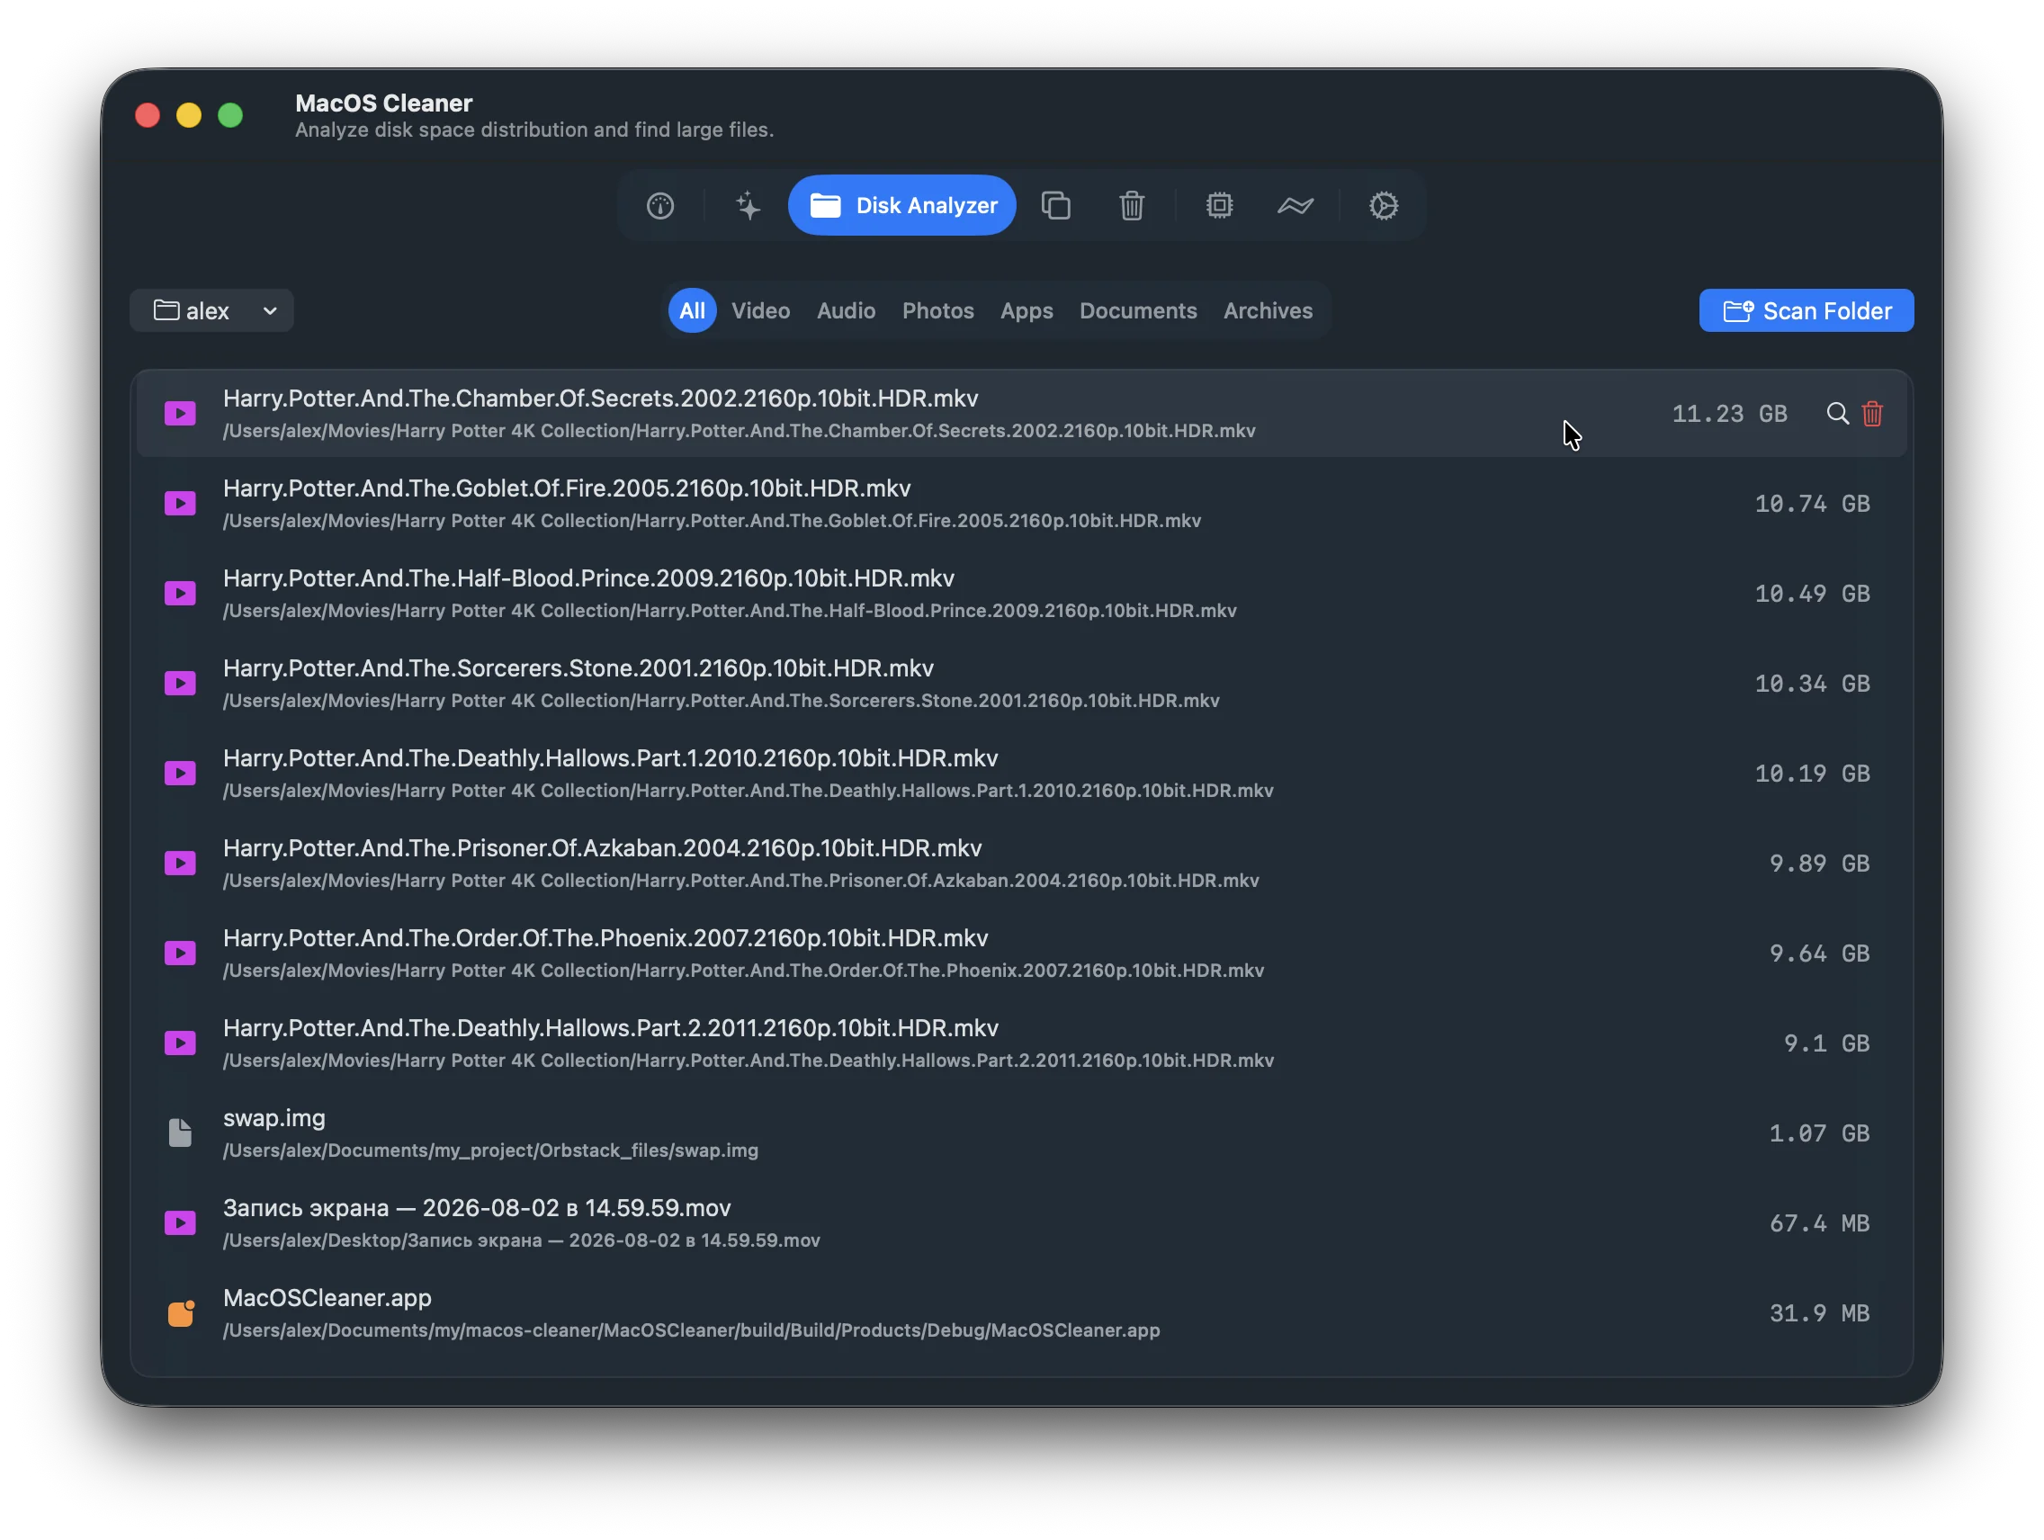Image resolution: width=2044 pixels, height=1540 pixels.
Task: Select Order.Of.The.Phoenix file name
Action: 605,937
